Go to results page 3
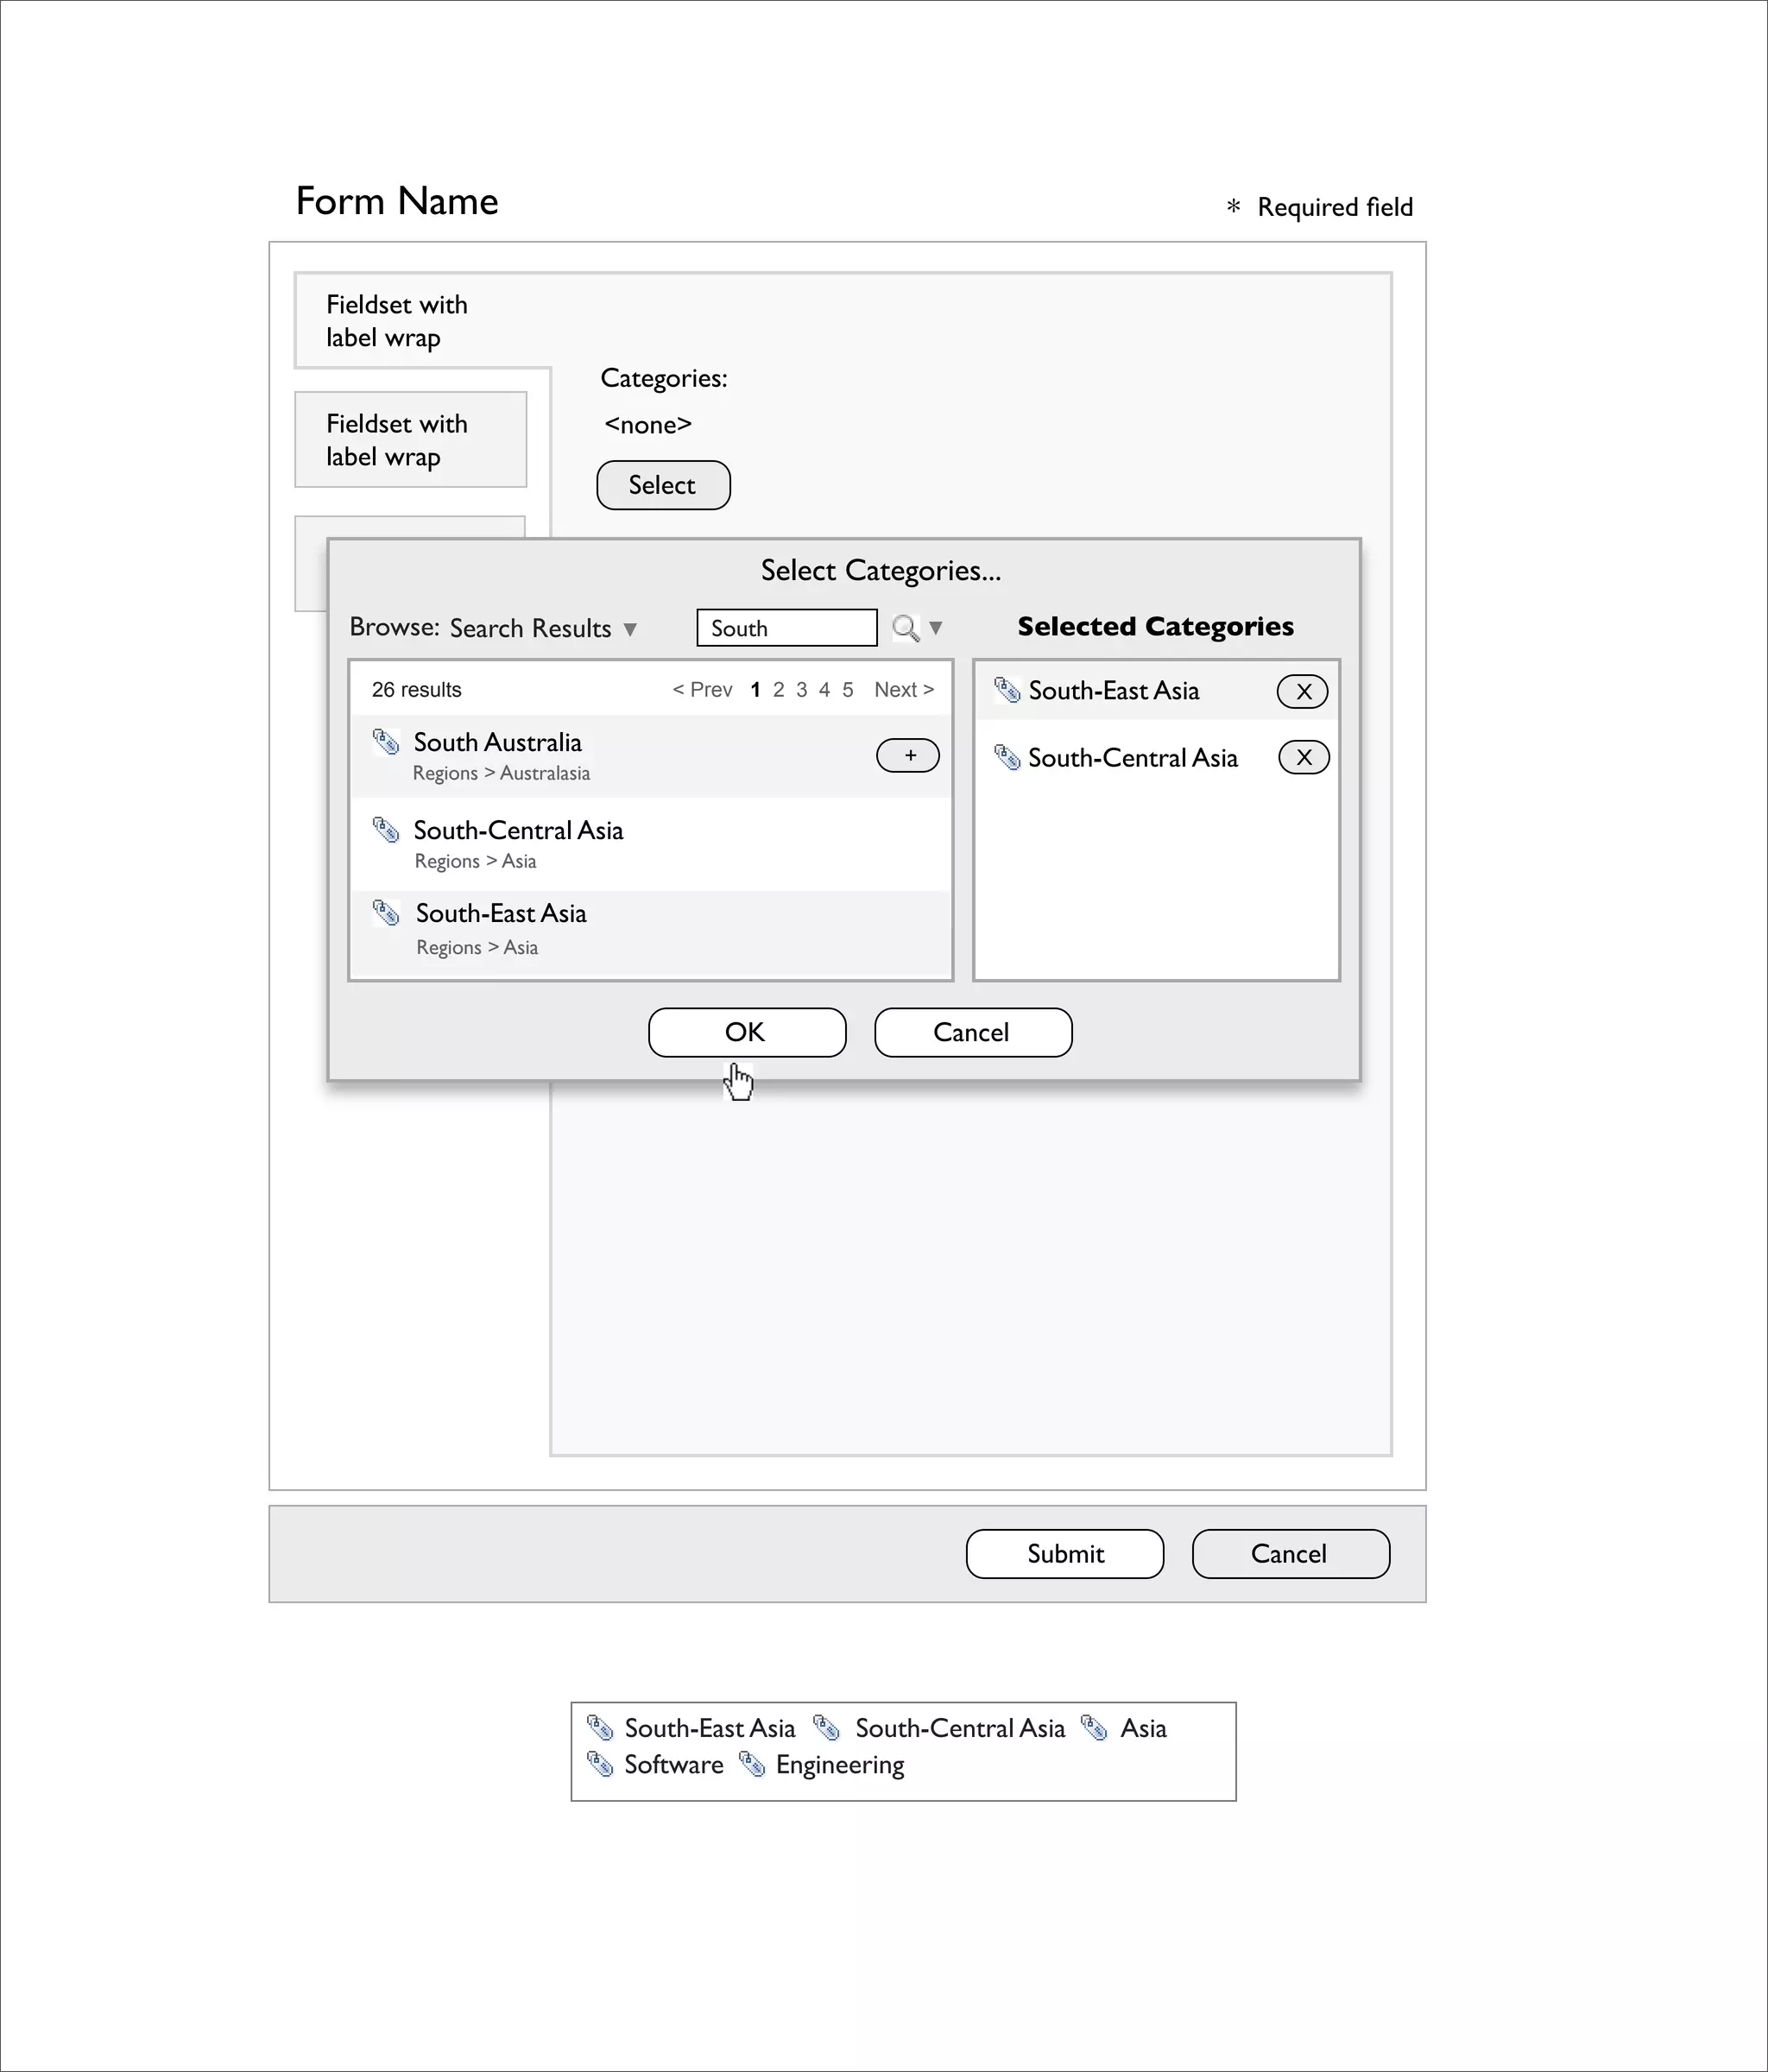Image resolution: width=1768 pixels, height=2072 pixels. tap(801, 690)
